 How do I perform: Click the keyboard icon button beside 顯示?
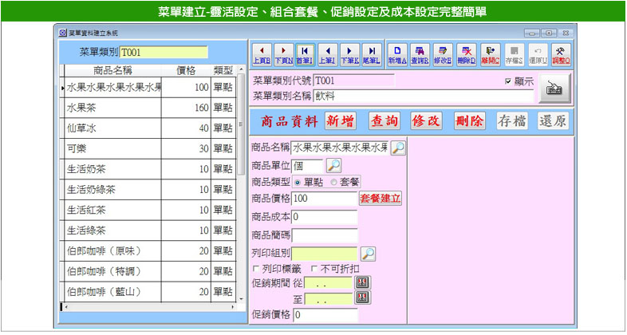[x=555, y=89]
